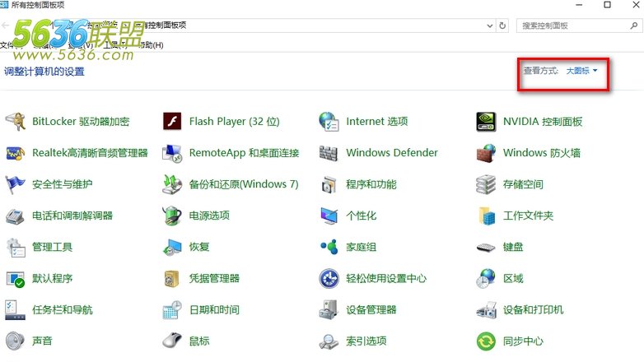Open the 凭据管理器 link text
This screenshot has width=644, height=362.
(214, 278)
